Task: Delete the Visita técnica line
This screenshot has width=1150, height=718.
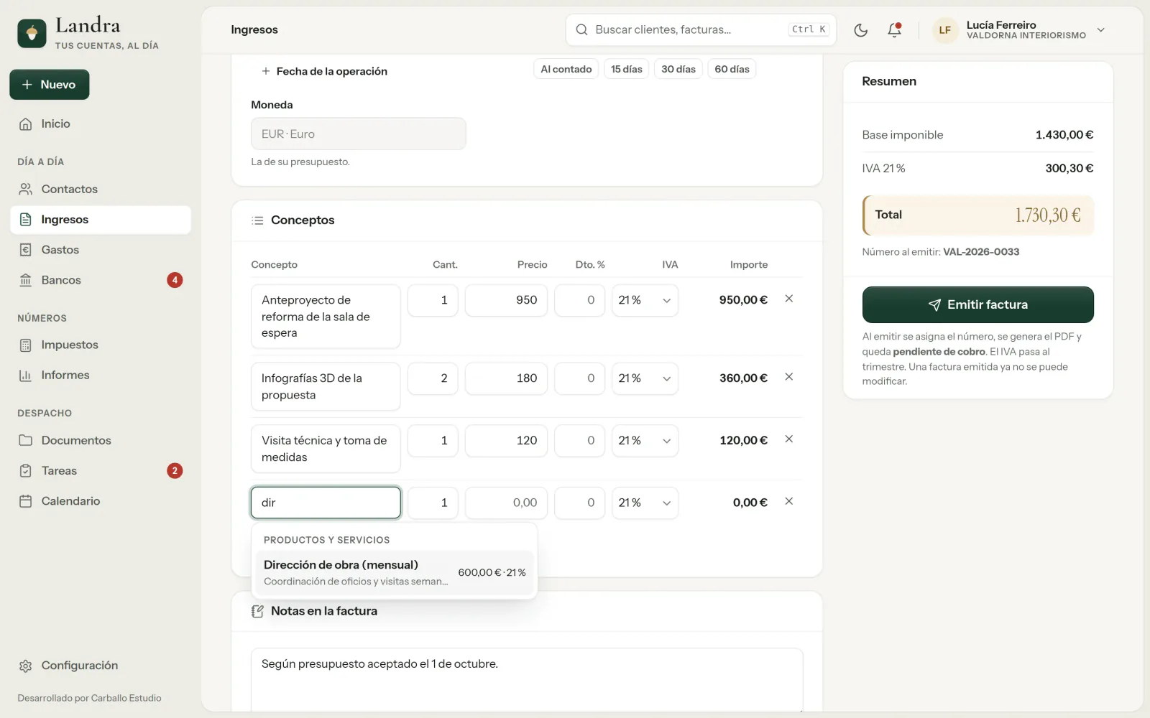Action: (788, 439)
